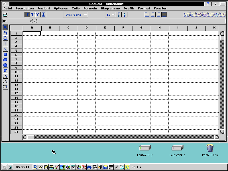This screenshot has height=171, width=228.
Task: Click the printer icon below the menu bar
Action: (5, 15)
